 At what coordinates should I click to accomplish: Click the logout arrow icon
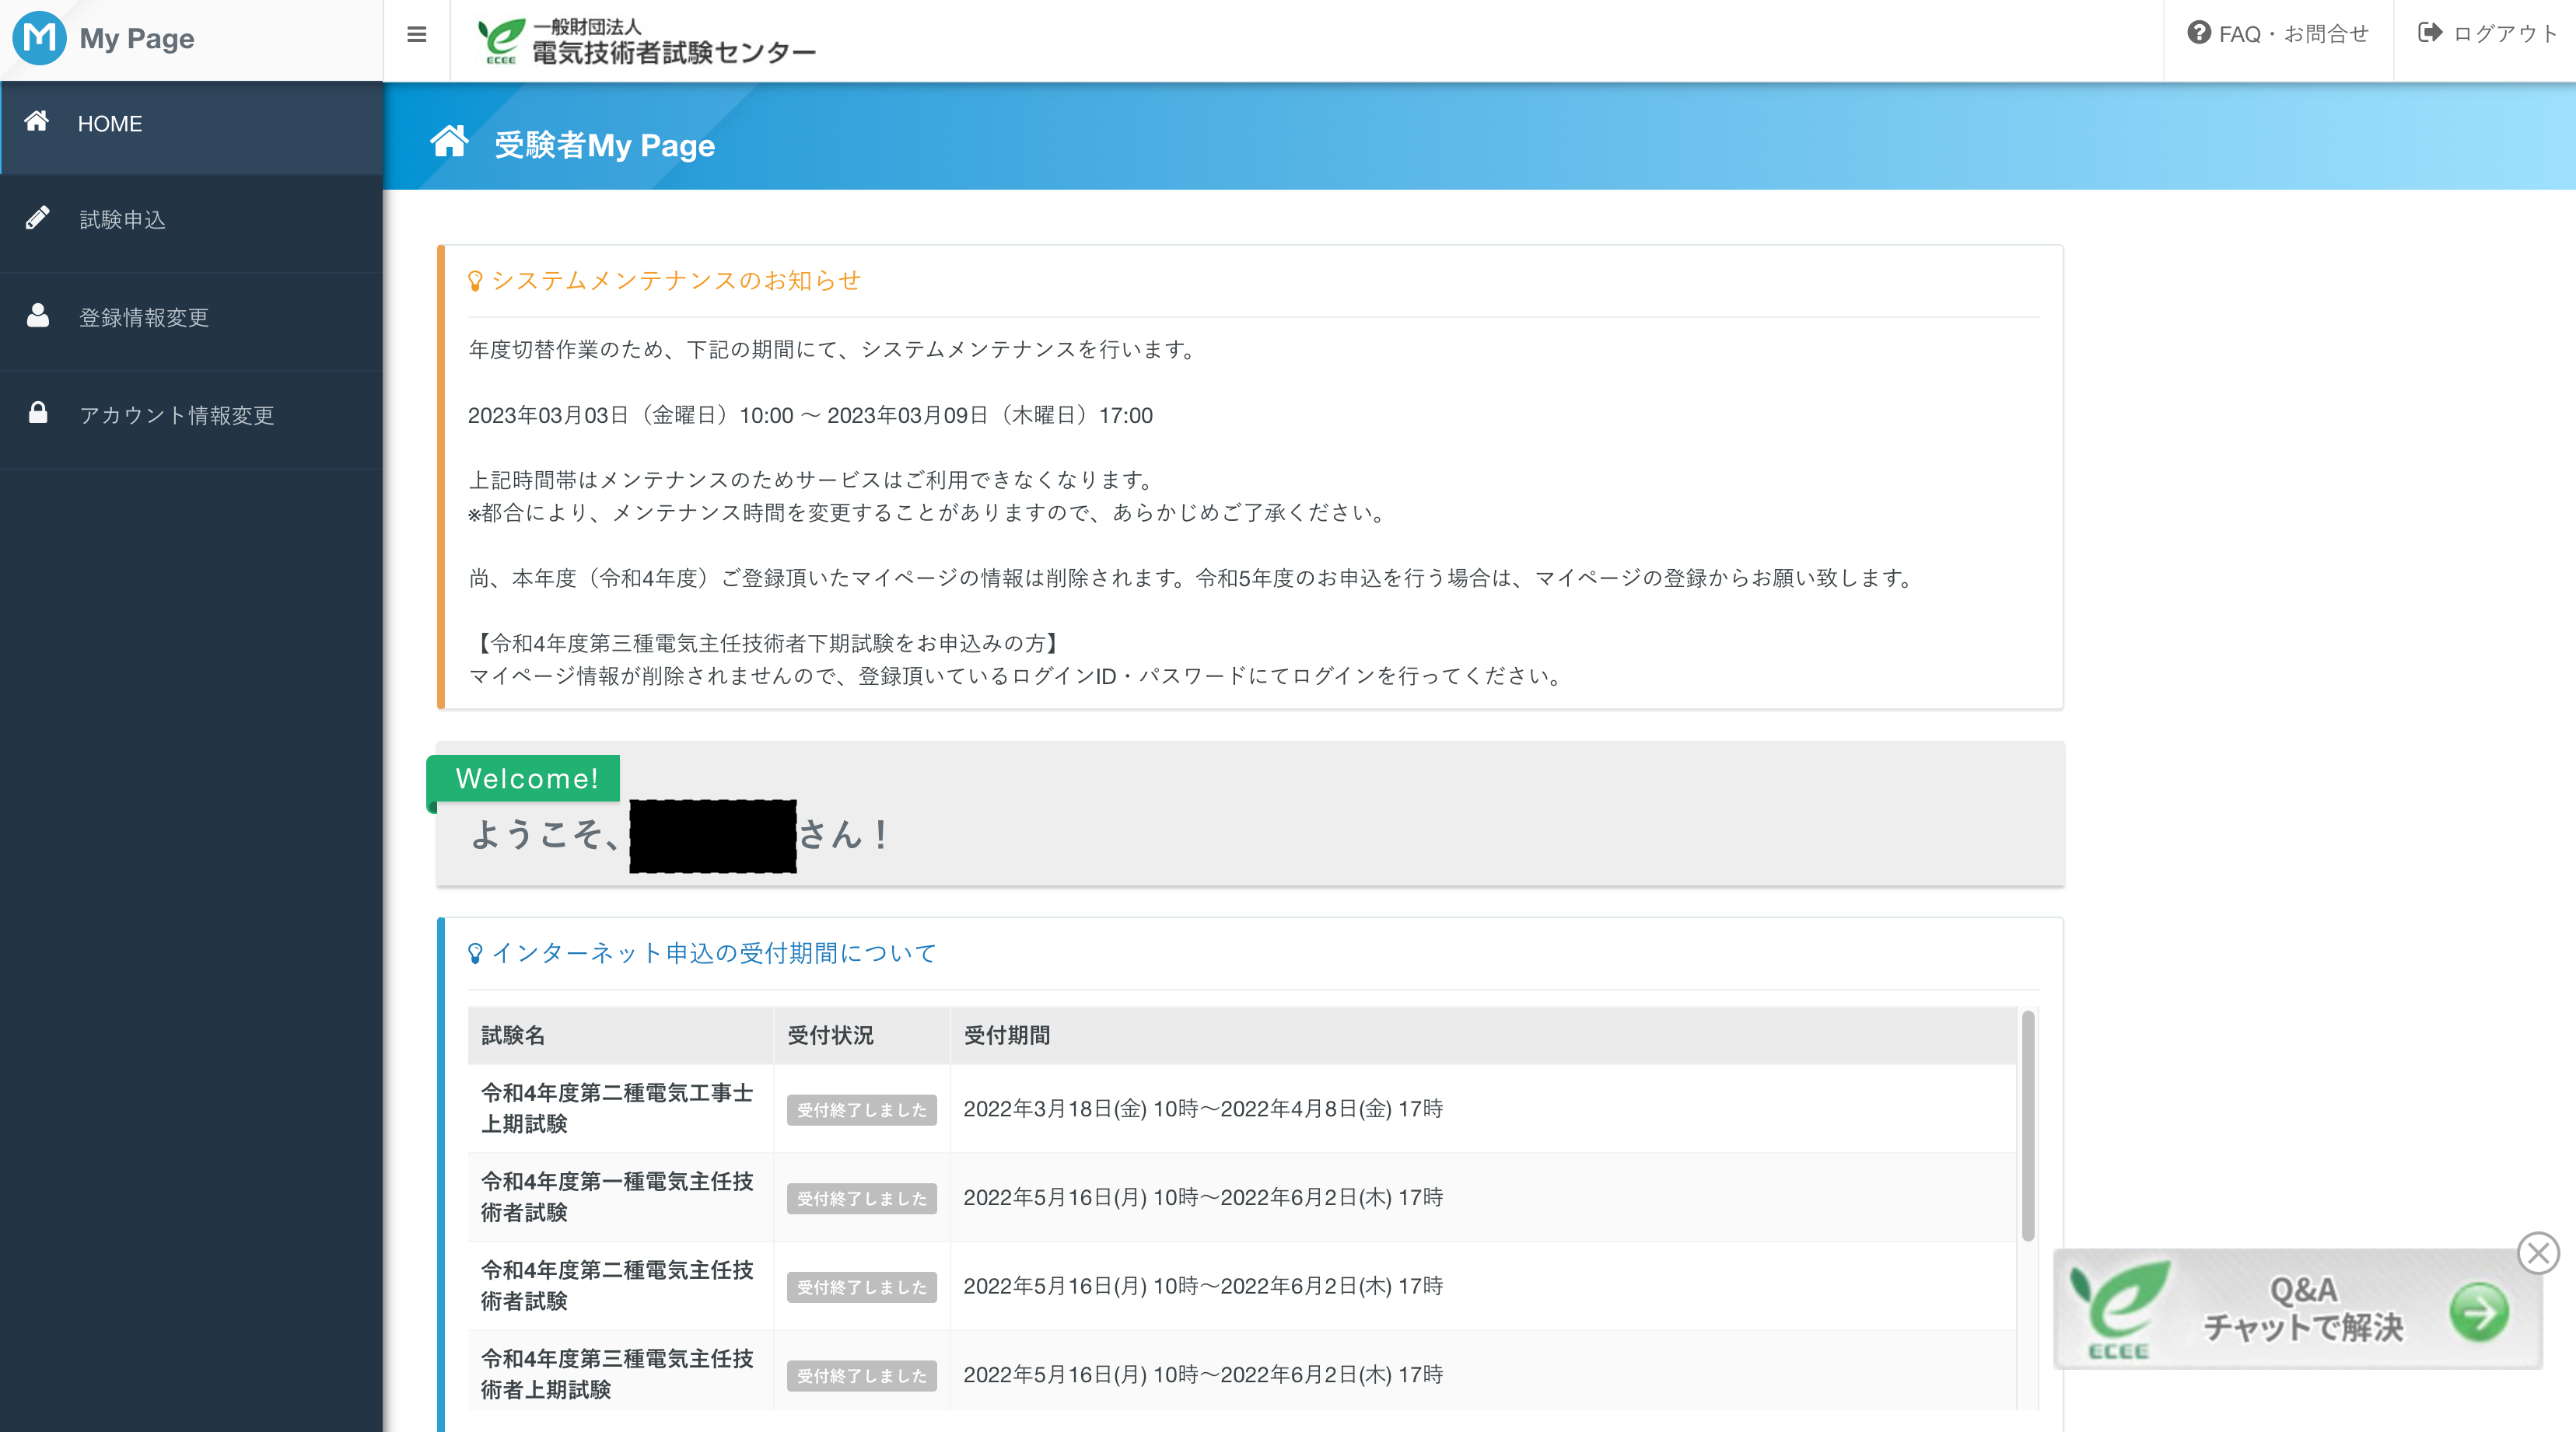(x=2429, y=33)
